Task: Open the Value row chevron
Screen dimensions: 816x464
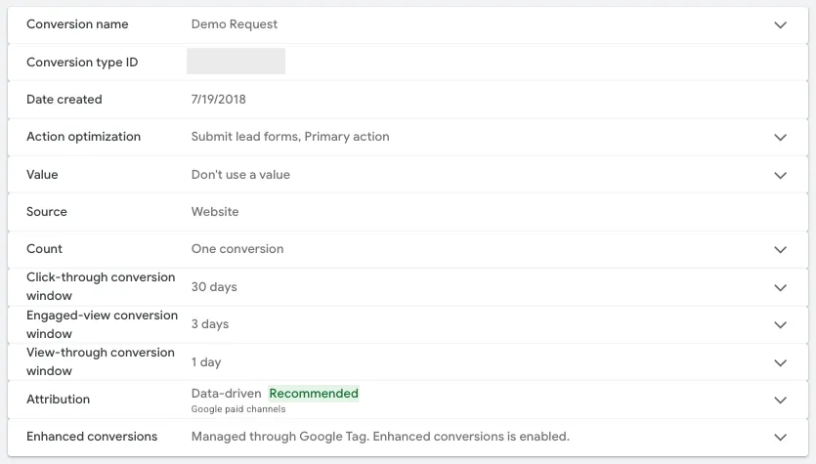Action: pos(780,175)
